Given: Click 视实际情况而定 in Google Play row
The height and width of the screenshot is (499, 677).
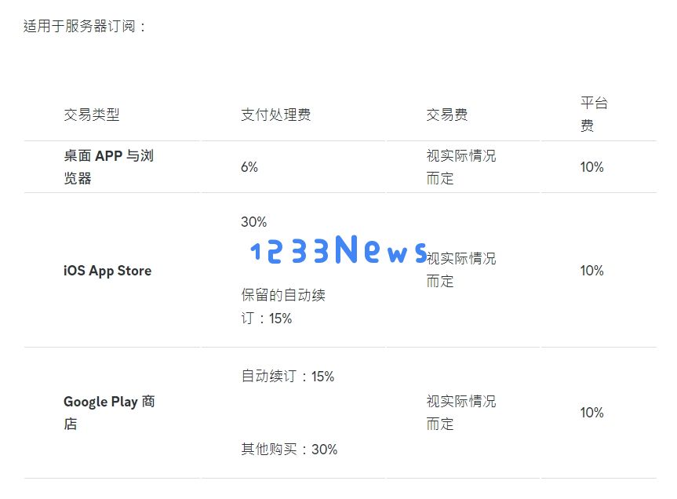Looking at the screenshot, I should 461,413.
